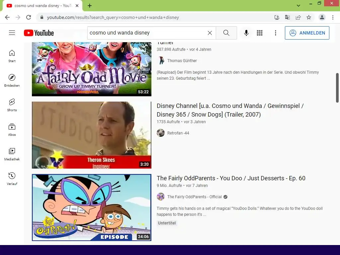Click the '387.898 Aufrufe' view count
This screenshot has height=255, width=340.
click(x=171, y=49)
